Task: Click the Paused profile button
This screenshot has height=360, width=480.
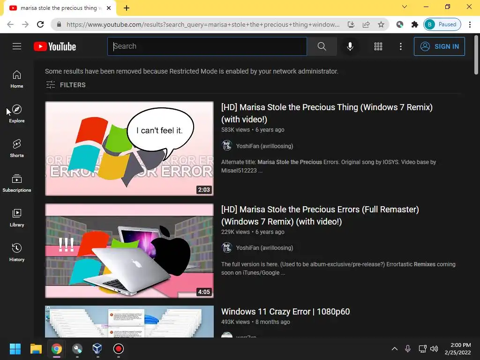Action: [x=442, y=24]
